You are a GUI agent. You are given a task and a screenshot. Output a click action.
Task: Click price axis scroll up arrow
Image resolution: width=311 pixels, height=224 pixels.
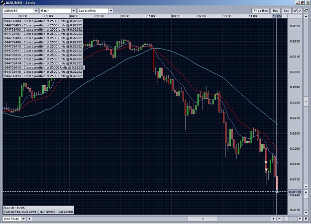pos(306,16)
